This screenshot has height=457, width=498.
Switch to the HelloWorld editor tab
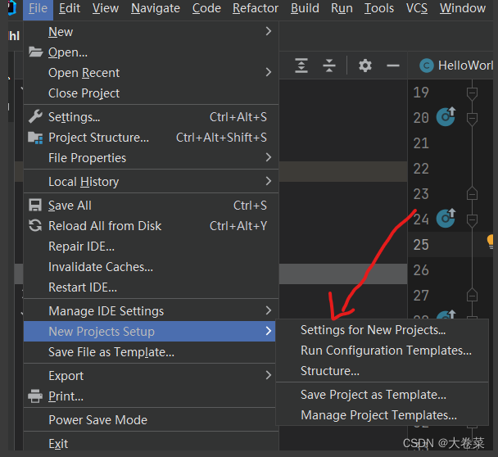pos(456,66)
